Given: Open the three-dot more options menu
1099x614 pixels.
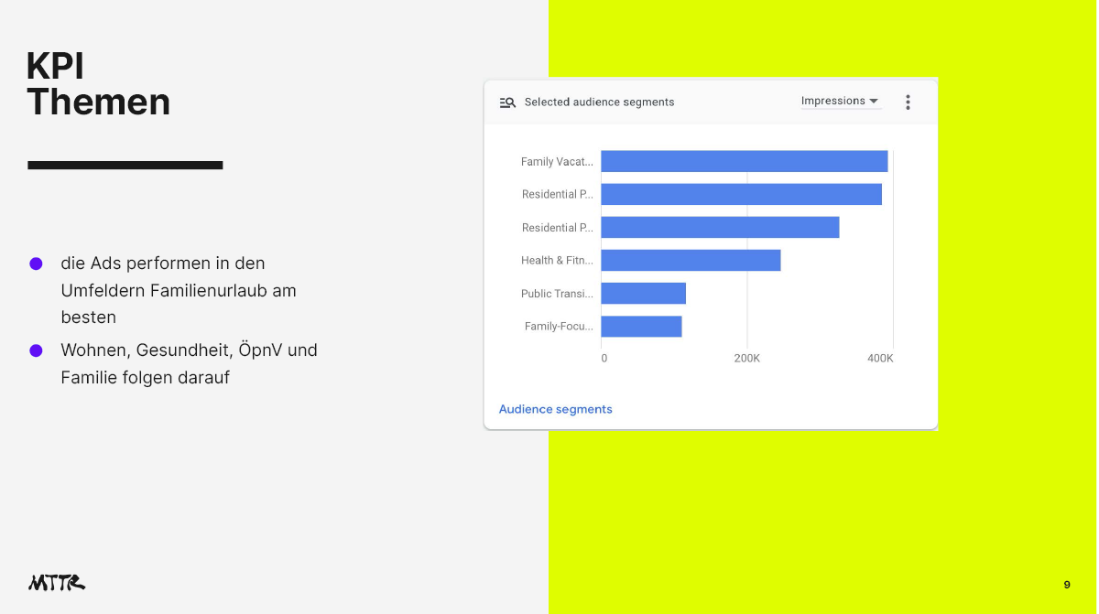Looking at the screenshot, I should (x=908, y=102).
